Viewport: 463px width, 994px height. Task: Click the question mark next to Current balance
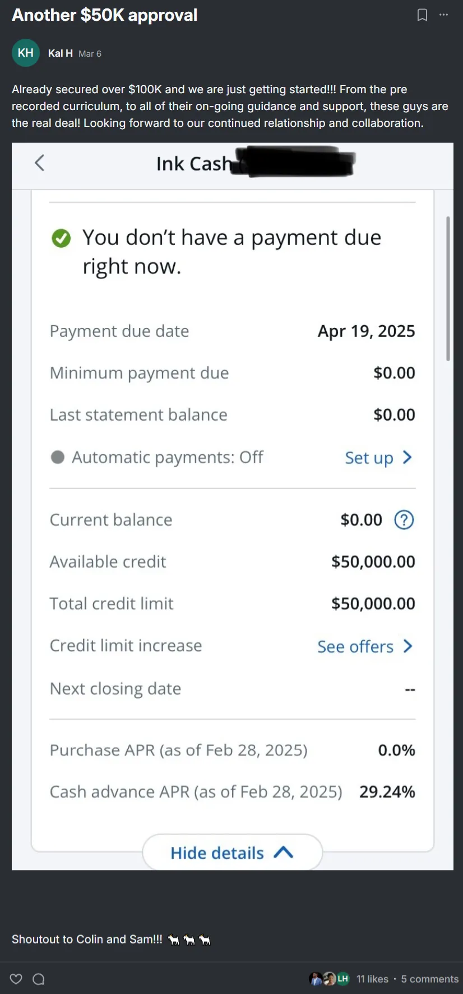click(x=404, y=520)
